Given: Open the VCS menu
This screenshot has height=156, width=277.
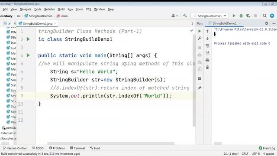Looking at the screenshot, I should (x=88, y=9).
